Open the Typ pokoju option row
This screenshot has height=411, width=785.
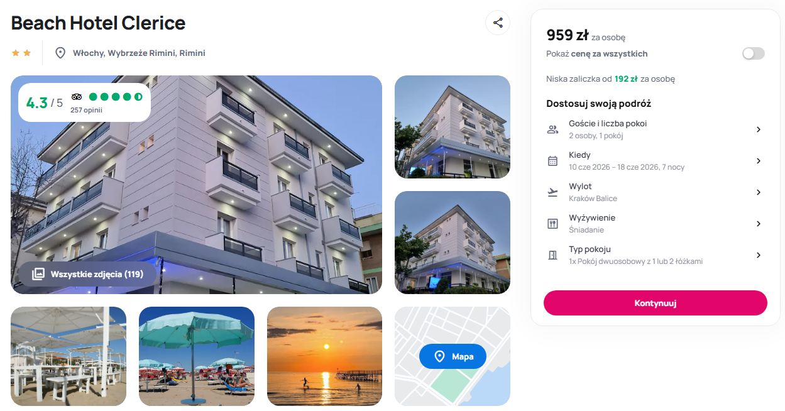655,255
